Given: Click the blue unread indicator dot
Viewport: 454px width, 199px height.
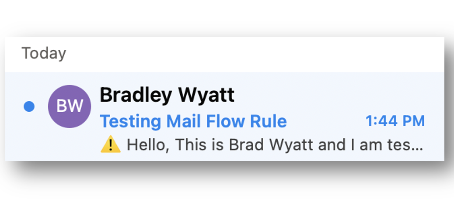Looking at the screenshot, I should [29, 106].
